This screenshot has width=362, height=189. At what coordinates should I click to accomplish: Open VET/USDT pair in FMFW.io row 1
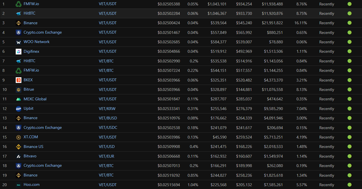click(108, 4)
